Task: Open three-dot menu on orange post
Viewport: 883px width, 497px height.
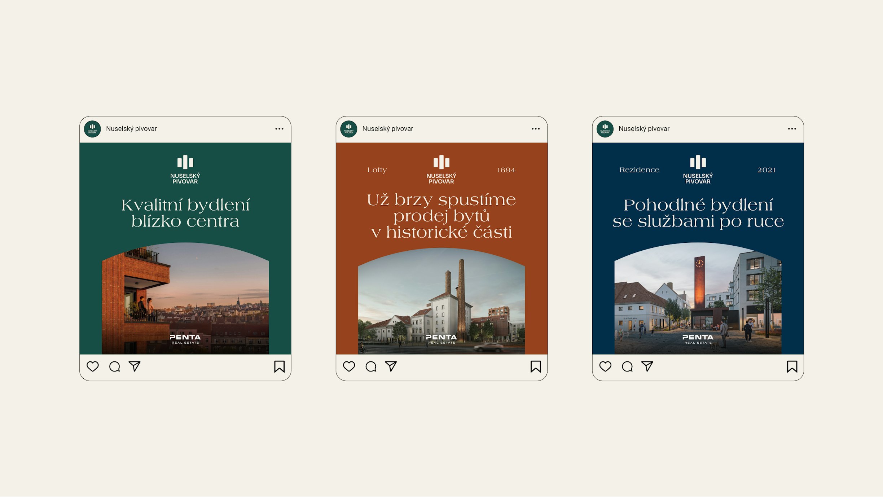Action: tap(536, 129)
